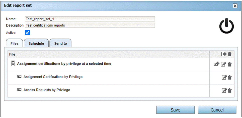242x118 pixels.
Task: Focus the Description text field
Action: [90, 25]
